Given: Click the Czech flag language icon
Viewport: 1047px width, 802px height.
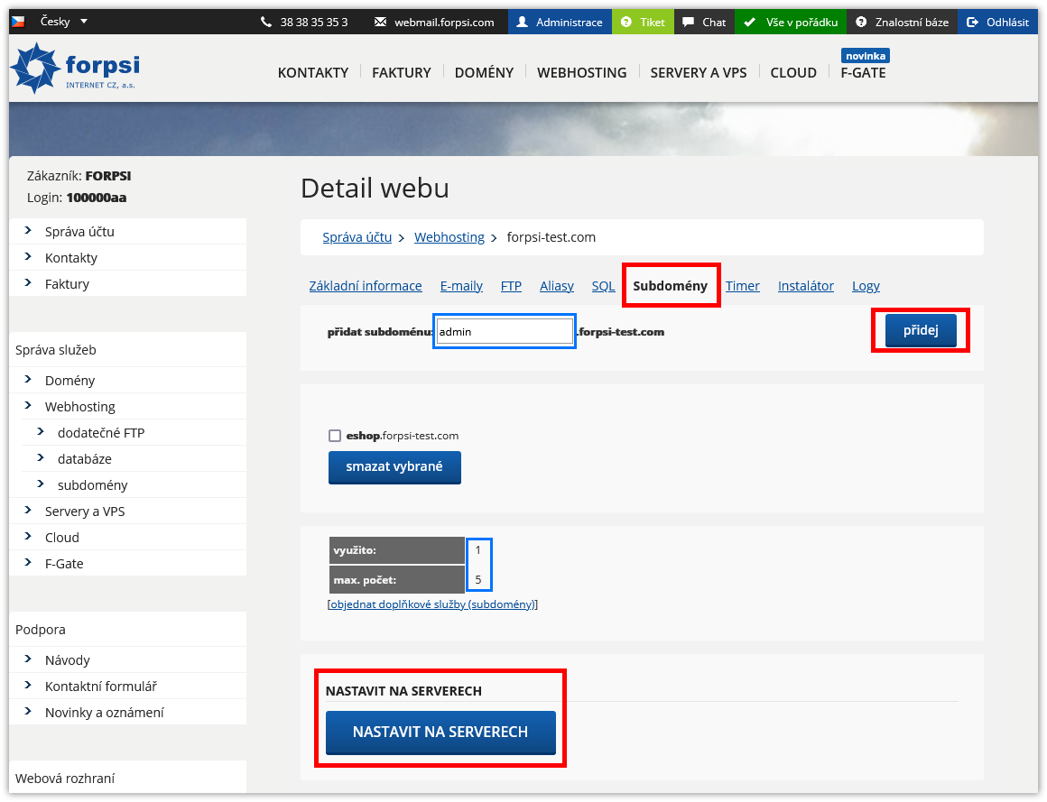Looking at the screenshot, I should (x=18, y=22).
